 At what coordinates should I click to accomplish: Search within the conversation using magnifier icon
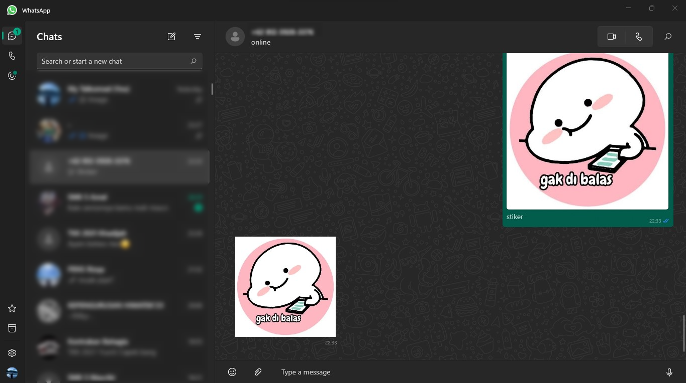point(668,37)
